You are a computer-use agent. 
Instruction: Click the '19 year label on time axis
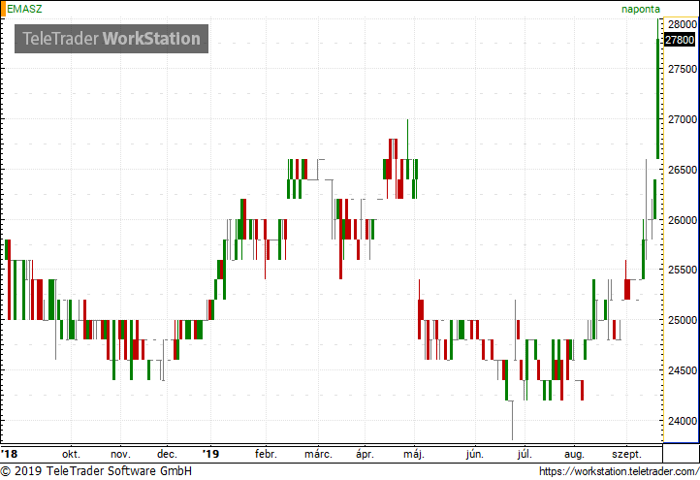point(210,454)
